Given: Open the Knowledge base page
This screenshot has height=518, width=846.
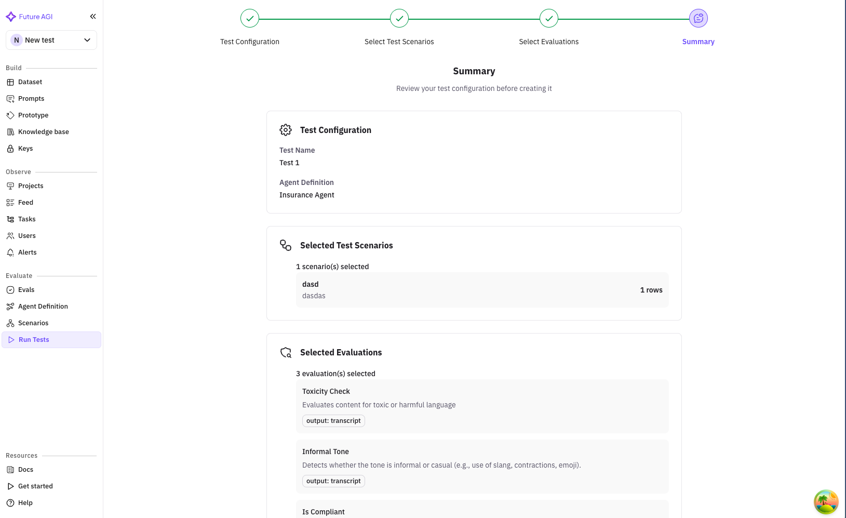Looking at the screenshot, I should click(43, 132).
